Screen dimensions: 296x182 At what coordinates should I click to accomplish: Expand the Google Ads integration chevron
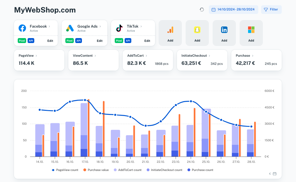pos(100,26)
